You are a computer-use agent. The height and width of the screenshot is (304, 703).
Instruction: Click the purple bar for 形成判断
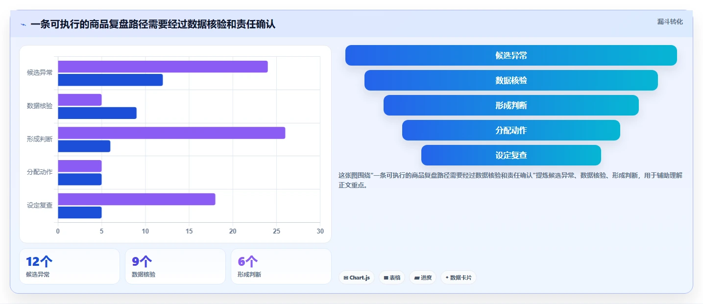click(x=171, y=133)
